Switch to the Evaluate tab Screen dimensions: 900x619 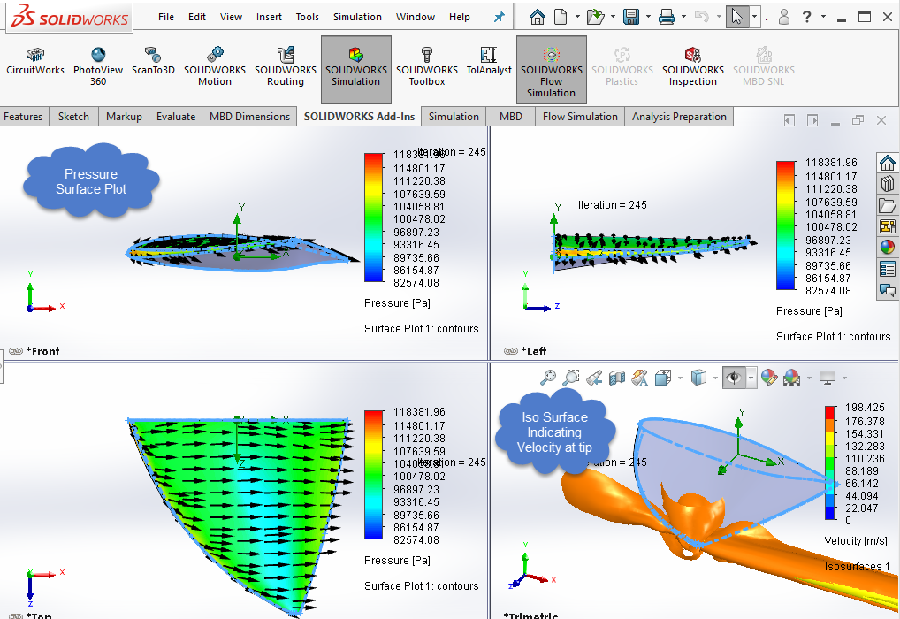(x=175, y=116)
